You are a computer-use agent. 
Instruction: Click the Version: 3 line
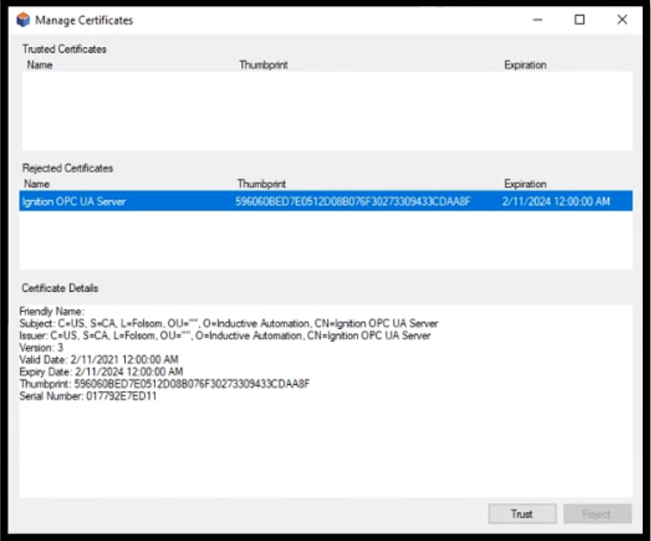pyautogui.click(x=41, y=347)
